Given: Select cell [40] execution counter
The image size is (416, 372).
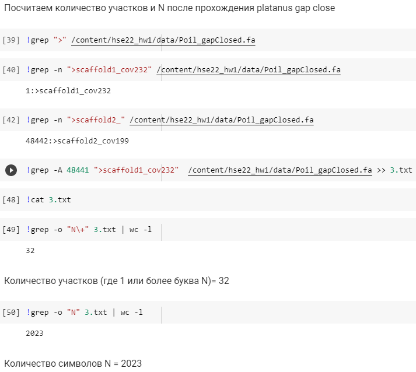Looking at the screenshot, I should tap(11, 70).
